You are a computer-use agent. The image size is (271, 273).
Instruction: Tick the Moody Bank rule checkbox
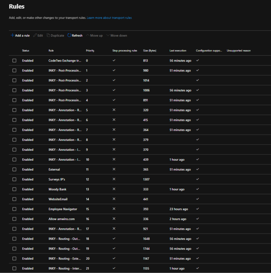click(x=14, y=189)
